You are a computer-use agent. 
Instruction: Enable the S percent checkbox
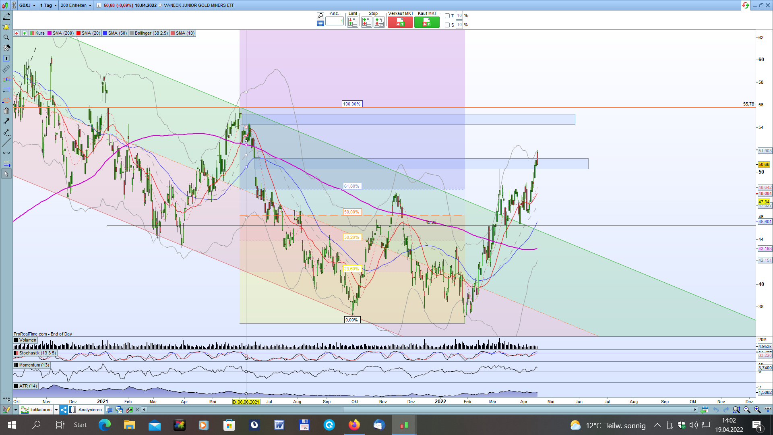click(447, 25)
